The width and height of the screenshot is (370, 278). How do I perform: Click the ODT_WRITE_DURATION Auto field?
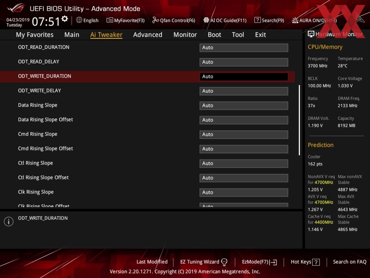coord(244,76)
